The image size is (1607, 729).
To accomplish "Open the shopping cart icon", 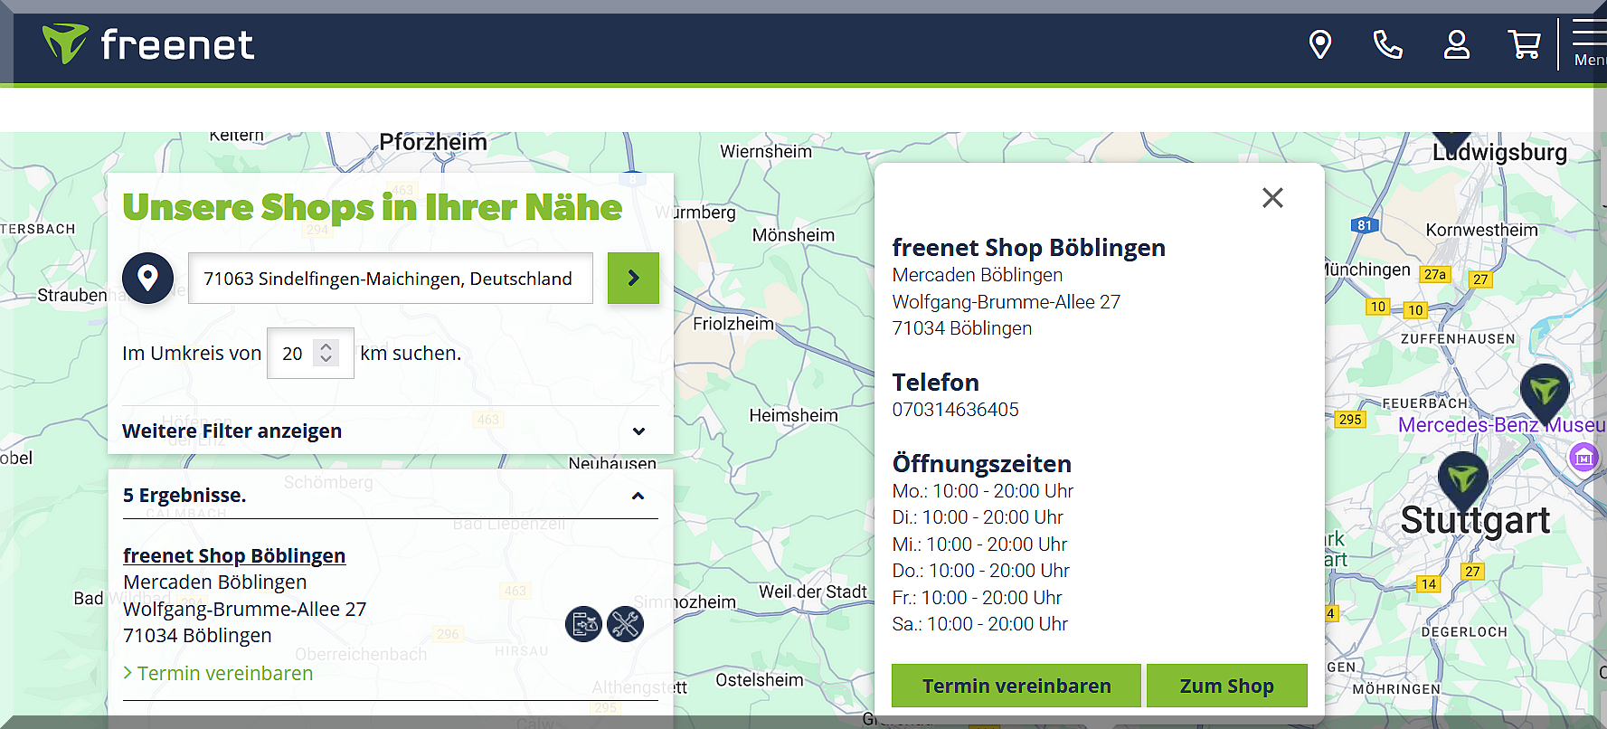I will click(1524, 44).
